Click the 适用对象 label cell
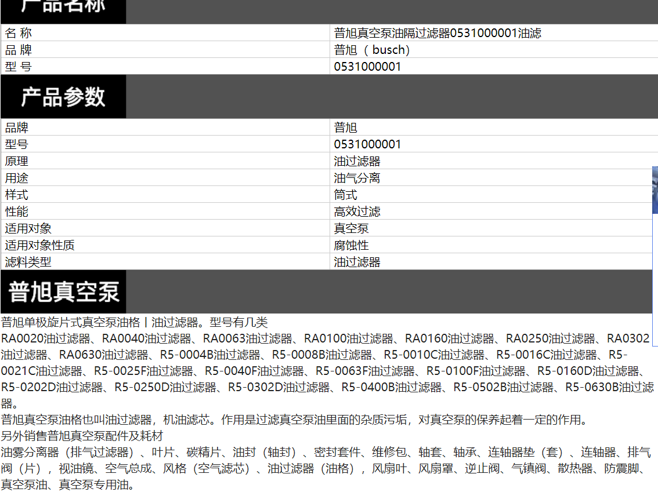The image size is (658, 492). pyautogui.click(x=165, y=228)
